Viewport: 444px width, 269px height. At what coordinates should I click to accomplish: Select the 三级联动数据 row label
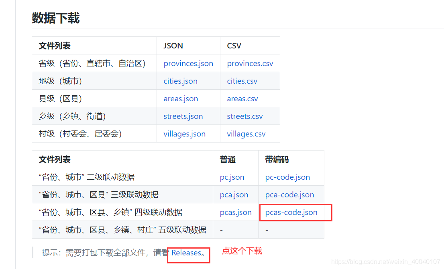(x=98, y=195)
